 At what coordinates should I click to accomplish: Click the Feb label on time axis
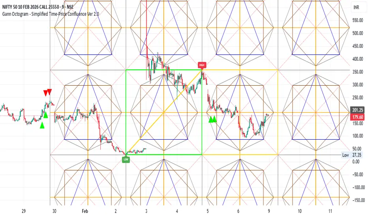[85, 211]
